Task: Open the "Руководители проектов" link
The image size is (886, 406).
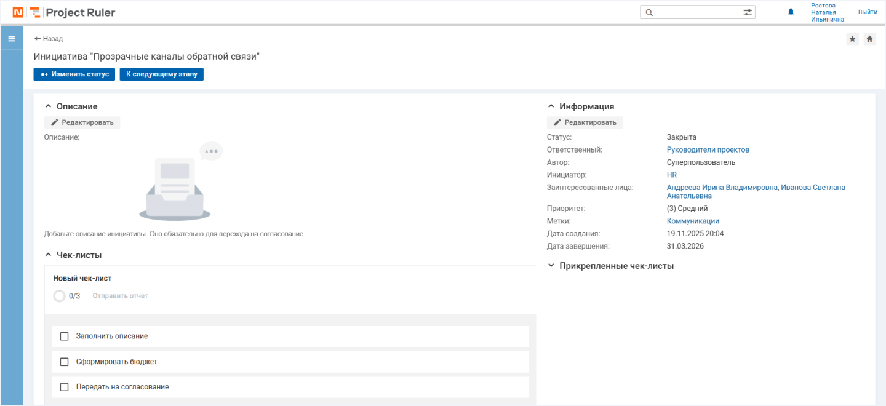Action: [x=708, y=150]
